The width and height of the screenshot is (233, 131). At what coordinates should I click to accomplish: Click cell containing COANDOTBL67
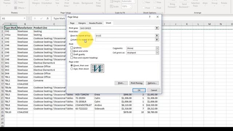point(84,105)
